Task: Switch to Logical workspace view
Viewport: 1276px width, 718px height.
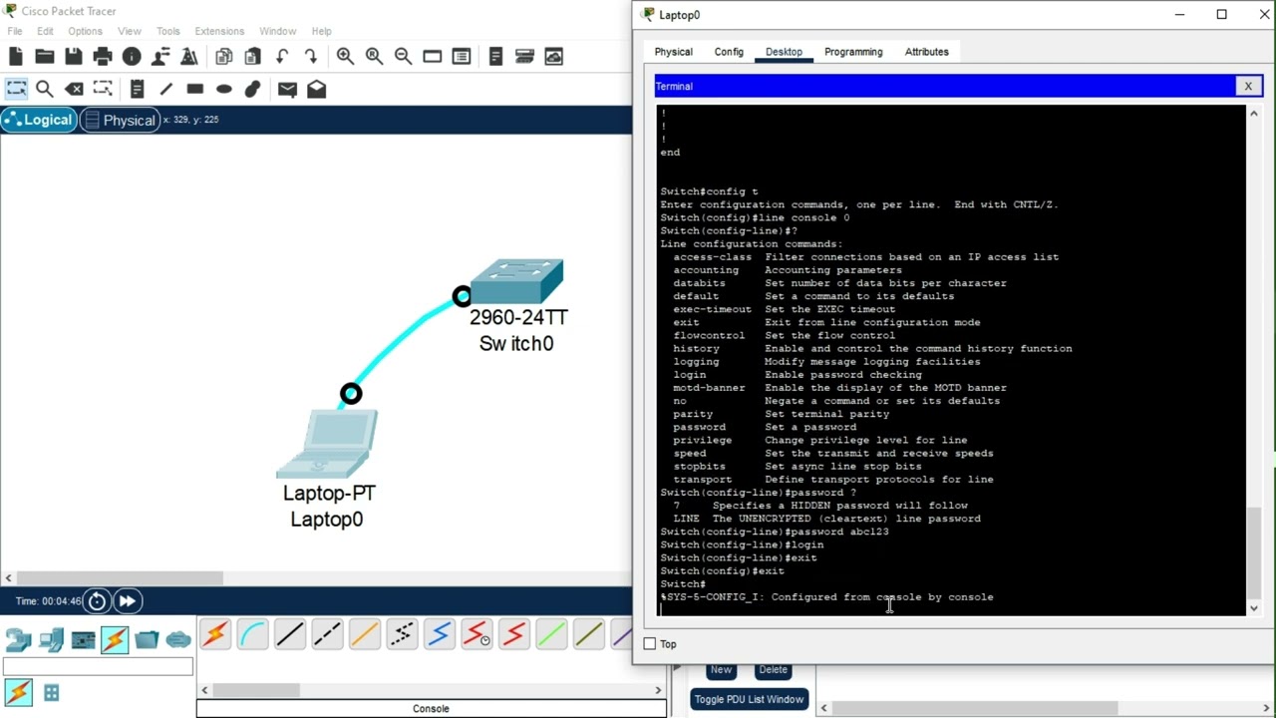Action: coord(39,120)
